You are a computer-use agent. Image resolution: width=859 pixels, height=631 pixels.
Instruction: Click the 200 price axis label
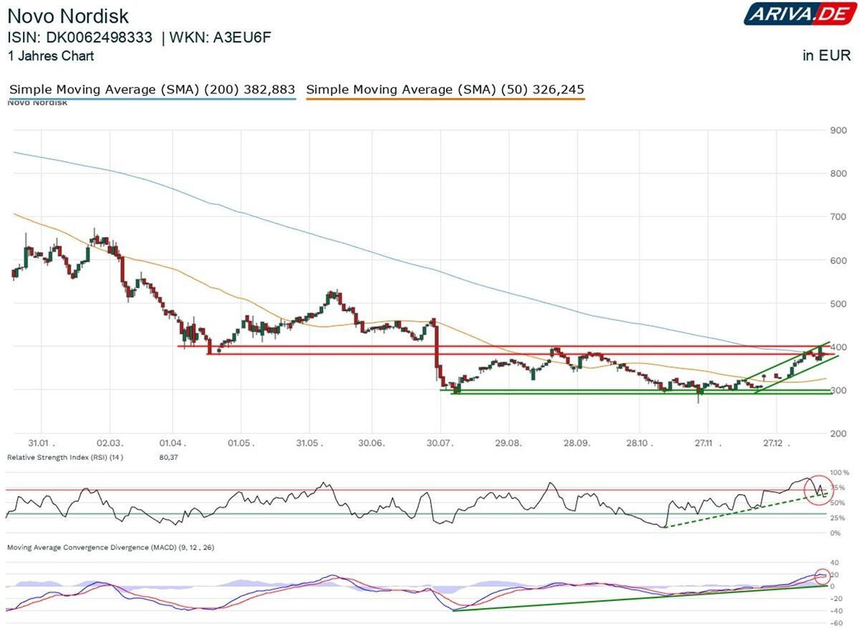[x=839, y=433]
